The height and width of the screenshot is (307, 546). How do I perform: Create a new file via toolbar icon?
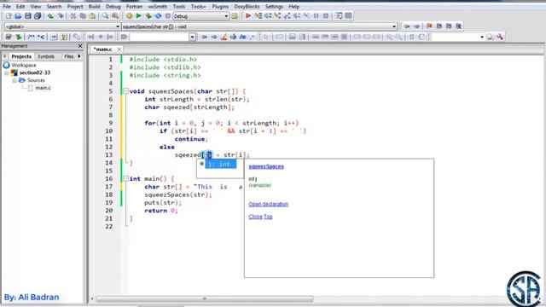9,16
